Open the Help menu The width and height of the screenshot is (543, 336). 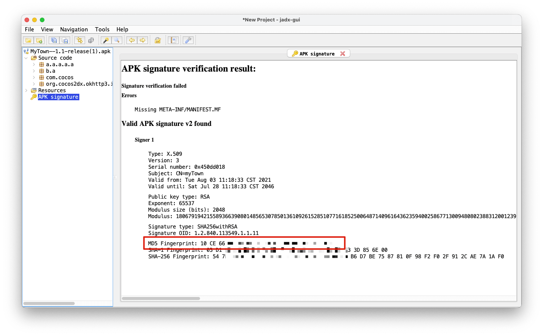pyautogui.click(x=122, y=29)
